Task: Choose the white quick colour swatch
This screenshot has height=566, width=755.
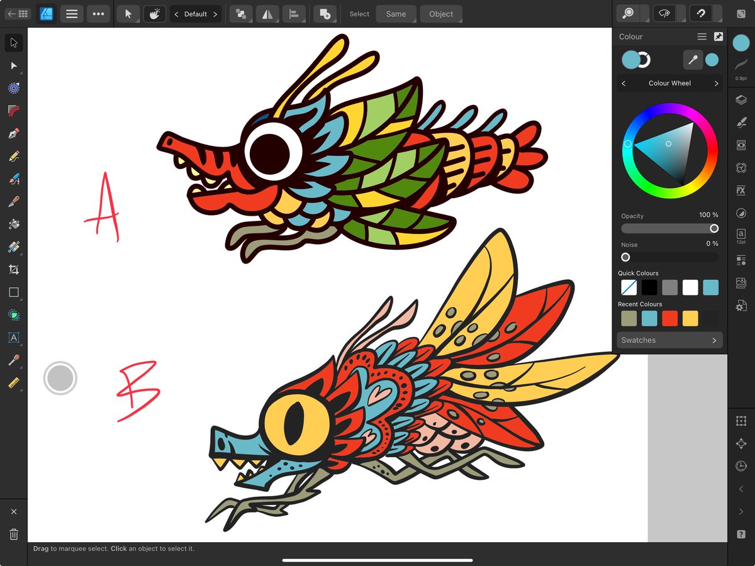Action: [690, 288]
